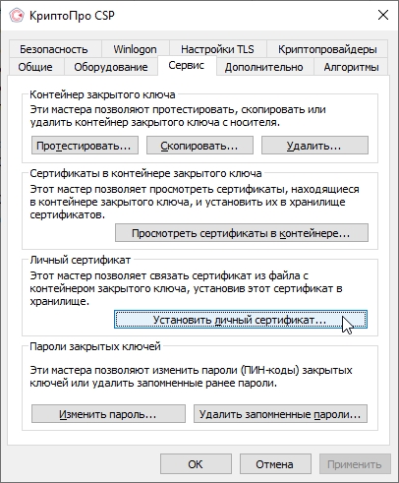Select the Сервис tab
The width and height of the screenshot is (399, 483).
click(x=187, y=65)
